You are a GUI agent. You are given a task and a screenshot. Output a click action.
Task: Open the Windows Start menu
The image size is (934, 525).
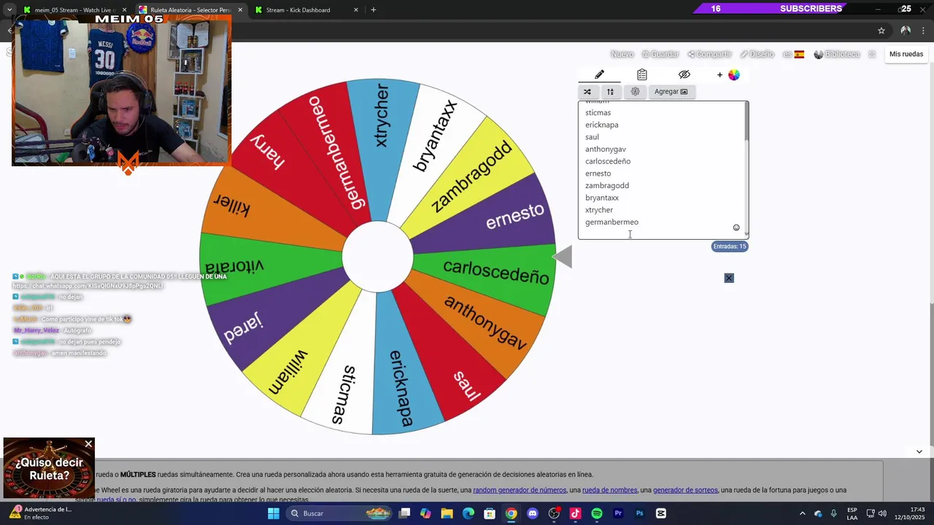tap(274, 513)
